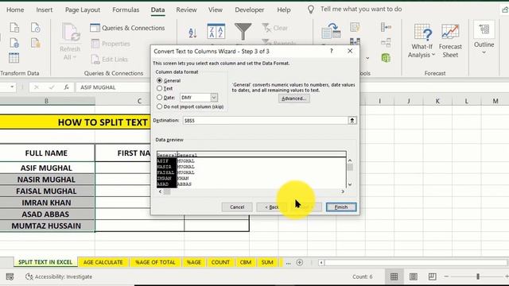
Task: Click the Advanced... button
Action: (x=293, y=99)
